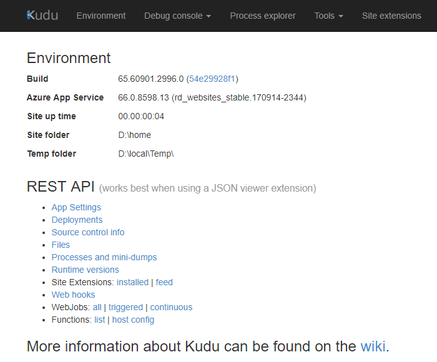437x362 pixels.
Task: Visit the Kudu wiki link
Action: click(x=373, y=346)
